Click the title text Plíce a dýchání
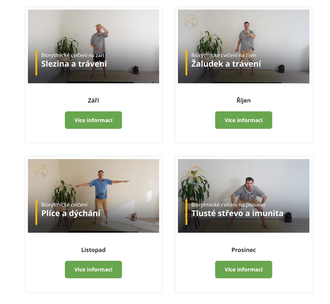 pos(71,213)
